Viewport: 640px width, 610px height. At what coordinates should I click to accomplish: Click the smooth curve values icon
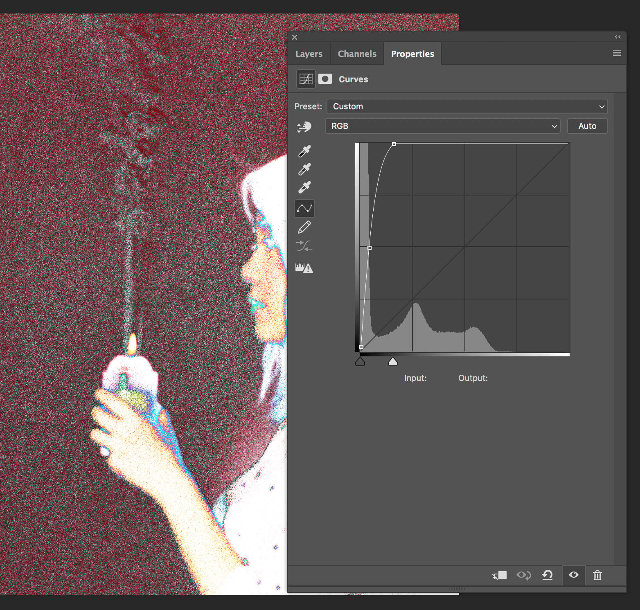[x=304, y=246]
